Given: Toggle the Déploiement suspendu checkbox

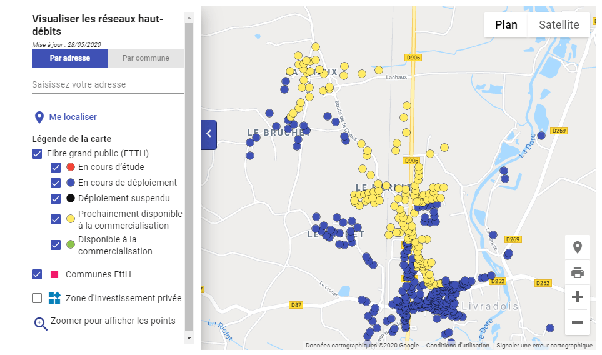Looking at the screenshot, I should (56, 199).
